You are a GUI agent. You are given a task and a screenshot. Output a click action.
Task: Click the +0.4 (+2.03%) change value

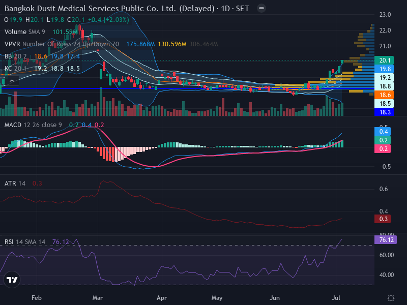point(108,20)
